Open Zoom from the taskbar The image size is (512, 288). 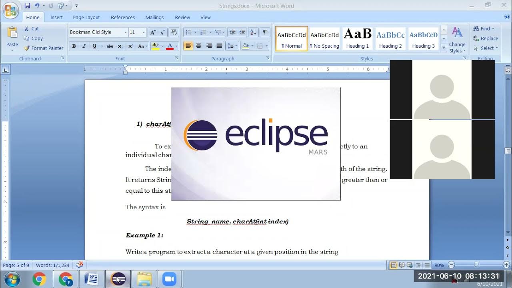[170, 279]
